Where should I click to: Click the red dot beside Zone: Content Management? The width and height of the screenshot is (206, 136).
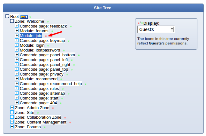coord(70,123)
